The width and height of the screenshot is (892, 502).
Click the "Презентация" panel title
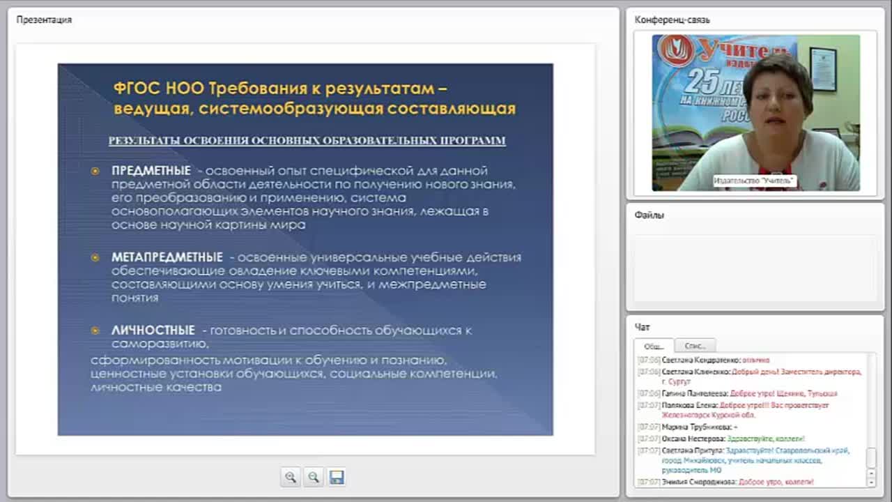[x=44, y=20]
